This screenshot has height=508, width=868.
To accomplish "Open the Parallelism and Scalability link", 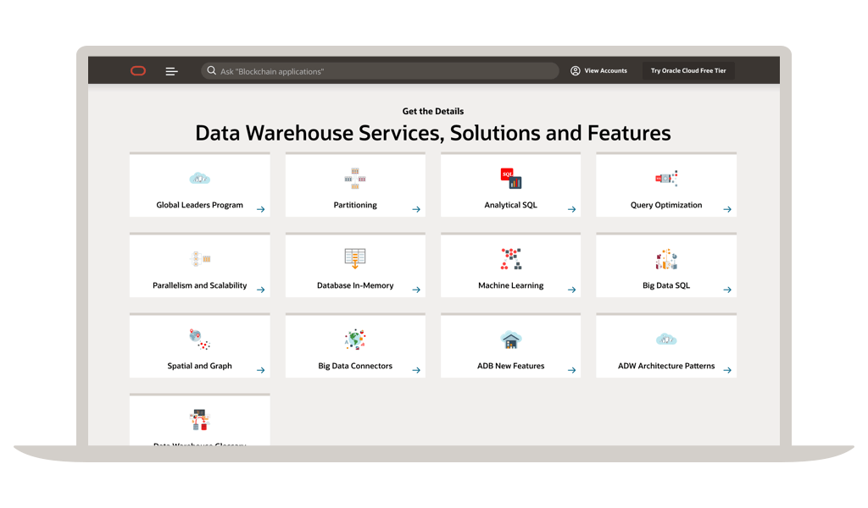I will pos(199,286).
